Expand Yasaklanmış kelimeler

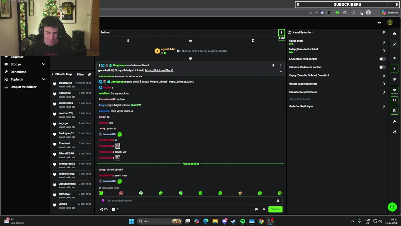click(384, 92)
